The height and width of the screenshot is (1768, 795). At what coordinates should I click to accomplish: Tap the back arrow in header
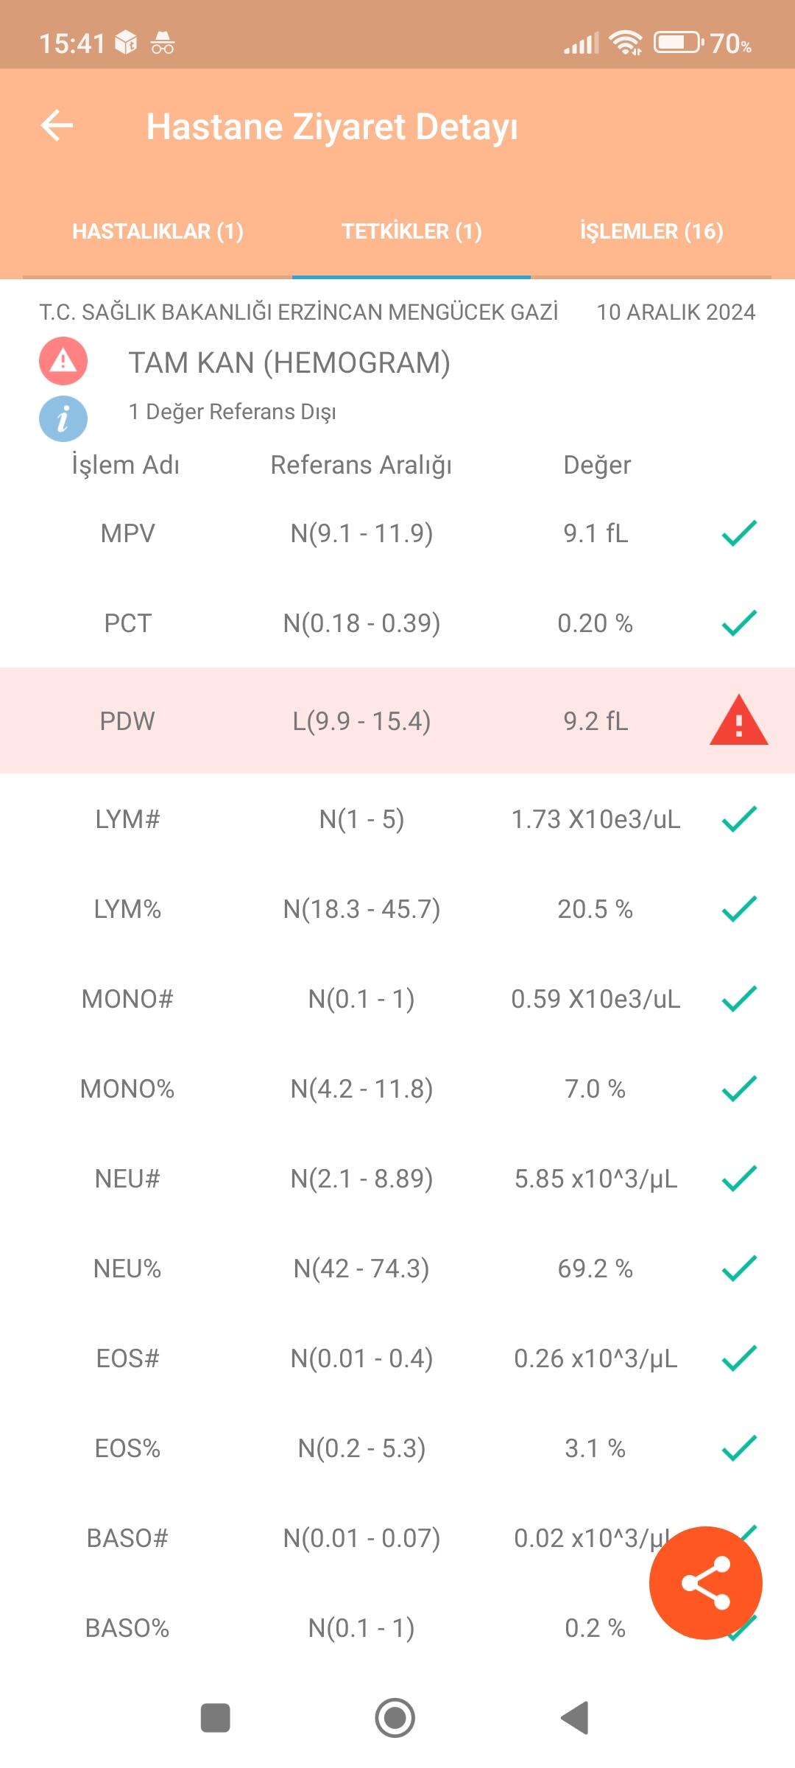57,125
